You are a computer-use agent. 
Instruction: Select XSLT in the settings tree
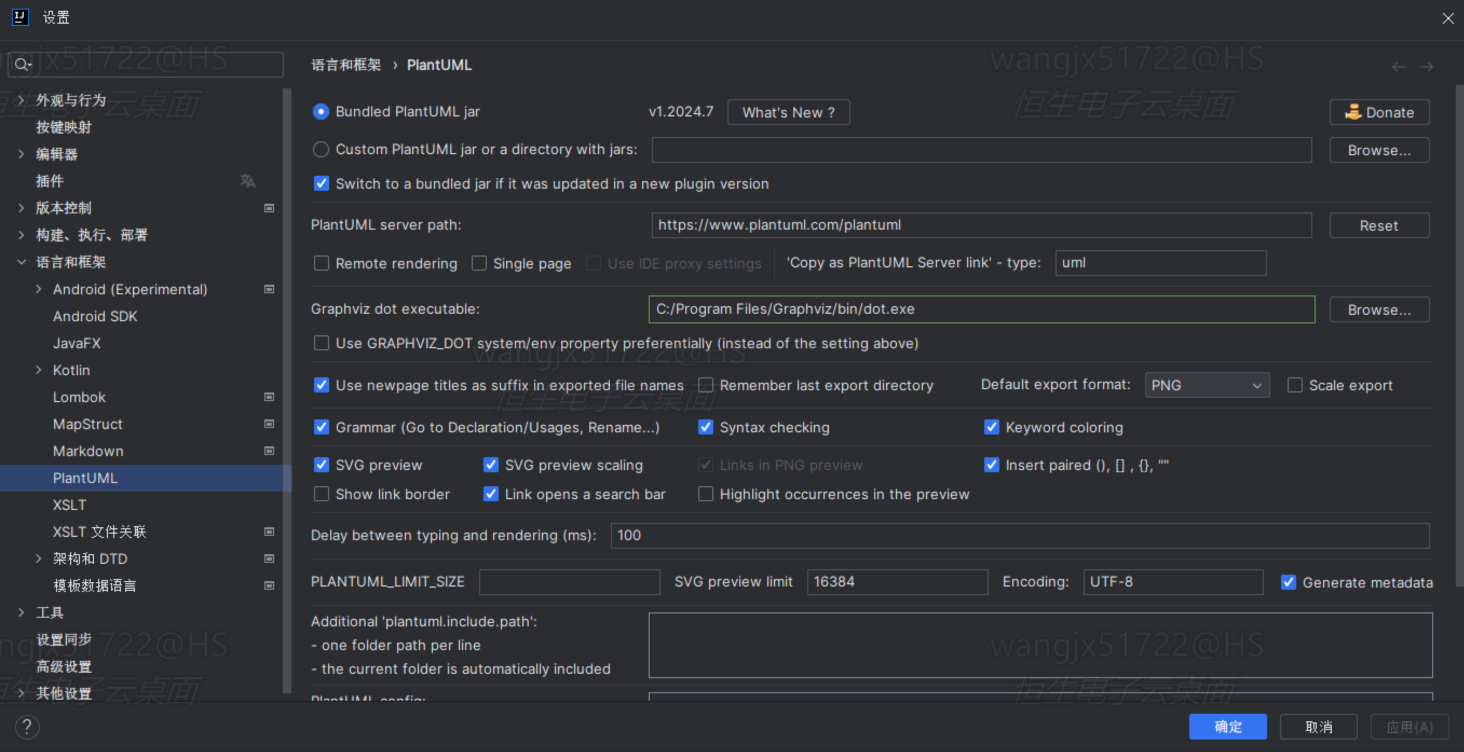(69, 505)
